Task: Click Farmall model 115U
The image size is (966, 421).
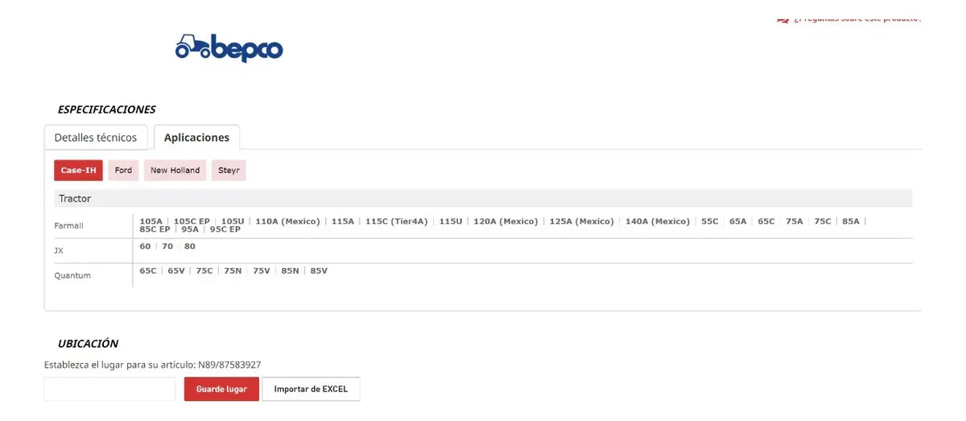Action: (x=451, y=221)
